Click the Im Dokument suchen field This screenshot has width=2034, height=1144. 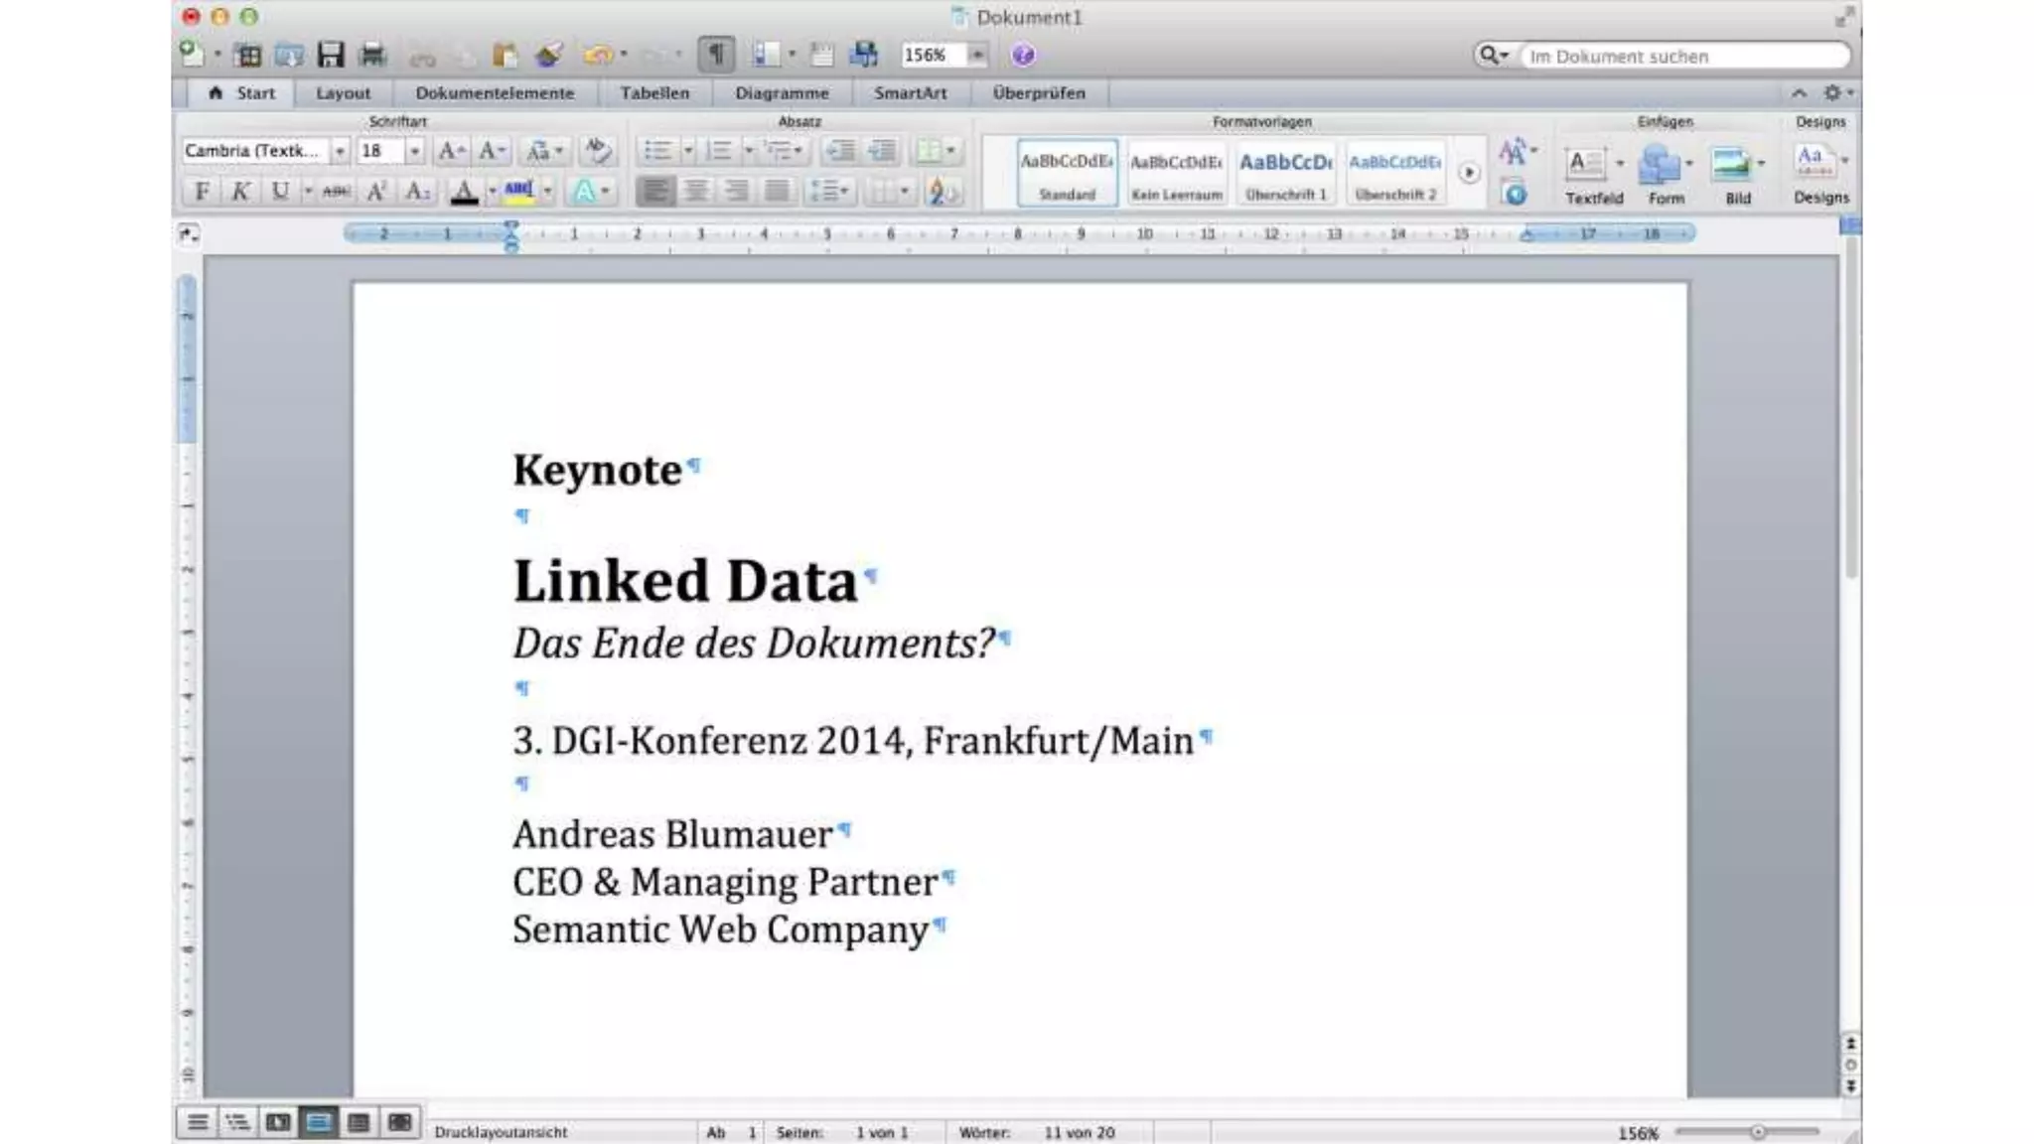(x=1682, y=57)
